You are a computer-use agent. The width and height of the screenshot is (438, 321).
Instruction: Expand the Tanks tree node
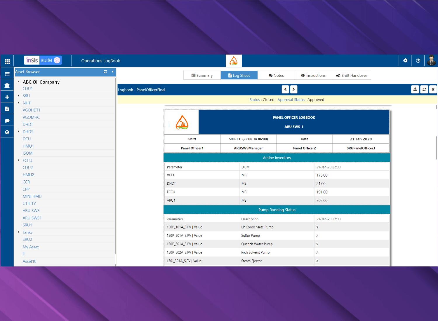(19, 232)
